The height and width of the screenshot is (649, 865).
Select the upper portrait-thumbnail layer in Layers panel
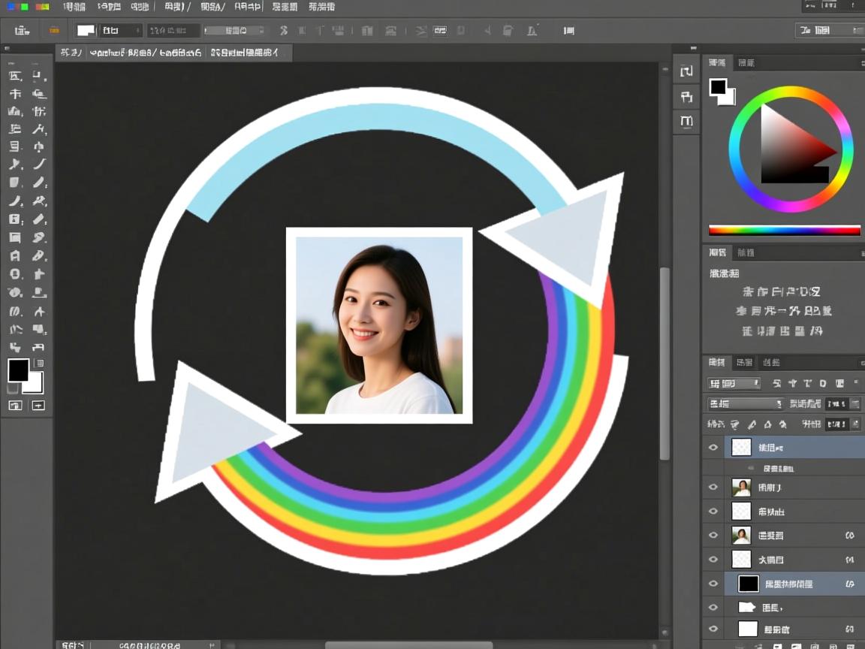781,488
